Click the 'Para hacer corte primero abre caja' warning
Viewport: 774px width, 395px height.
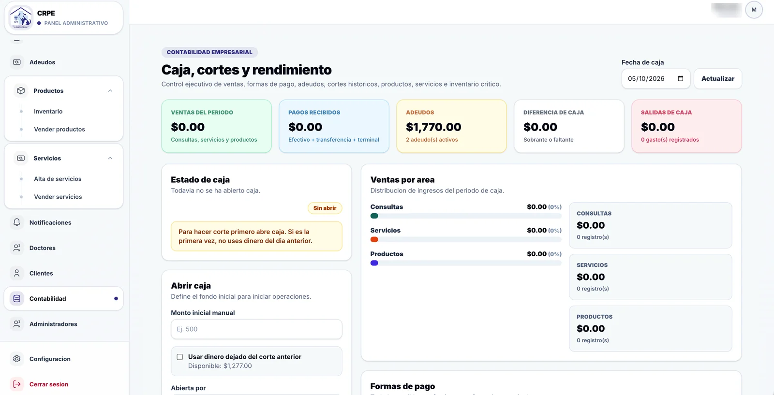click(x=256, y=236)
